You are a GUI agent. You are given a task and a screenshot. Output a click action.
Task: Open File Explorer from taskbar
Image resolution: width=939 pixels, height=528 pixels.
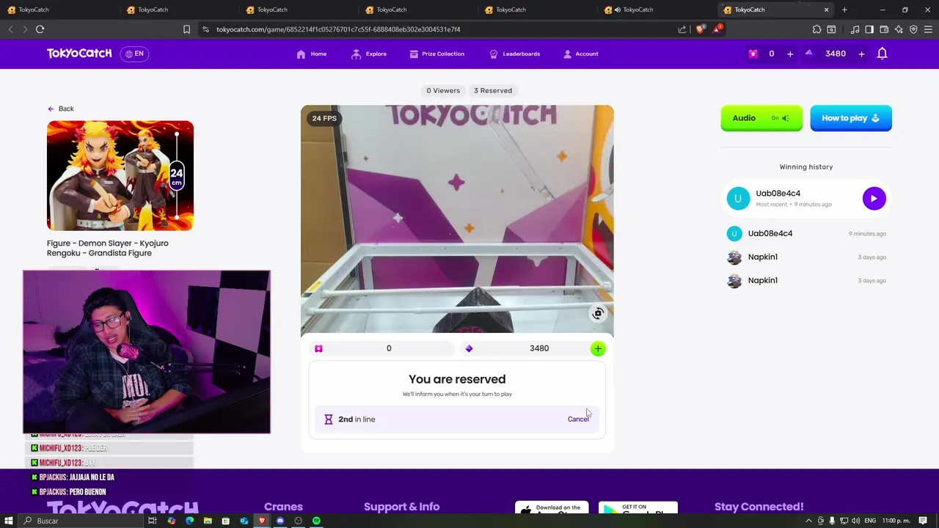click(208, 521)
